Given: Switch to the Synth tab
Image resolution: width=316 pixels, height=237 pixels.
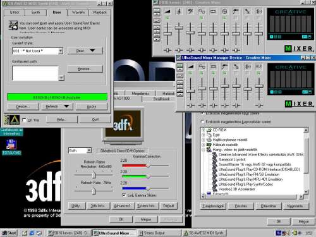Looking at the screenshot, I should coord(35,13).
